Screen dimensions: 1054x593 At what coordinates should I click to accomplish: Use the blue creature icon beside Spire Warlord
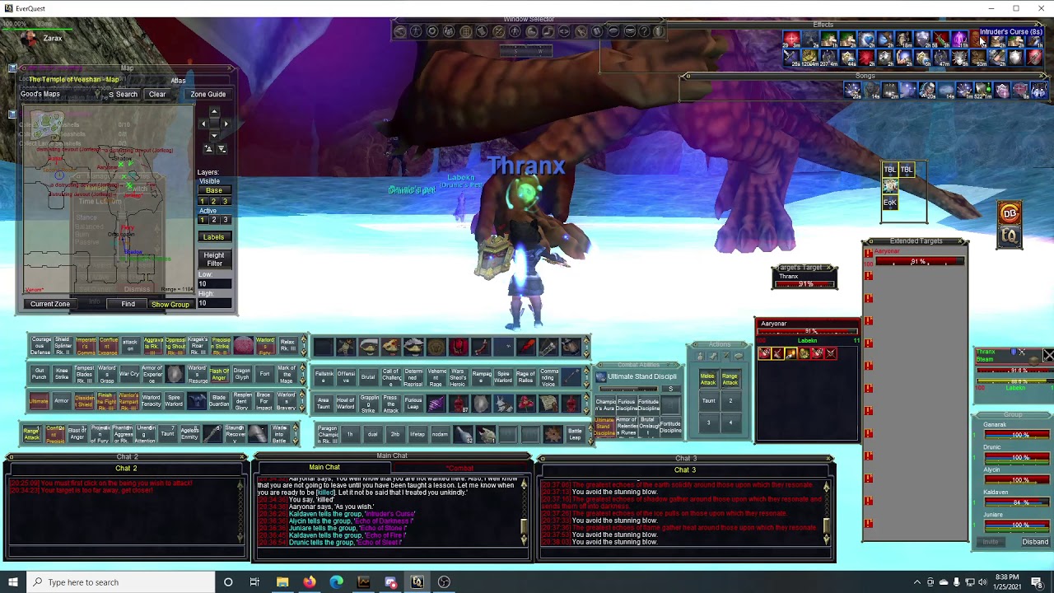[x=197, y=401]
